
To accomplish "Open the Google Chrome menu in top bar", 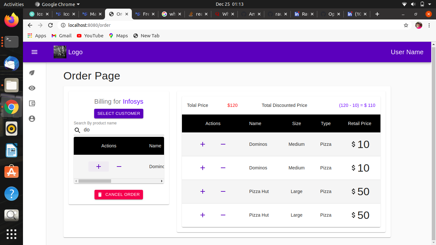I will pos(57,4).
